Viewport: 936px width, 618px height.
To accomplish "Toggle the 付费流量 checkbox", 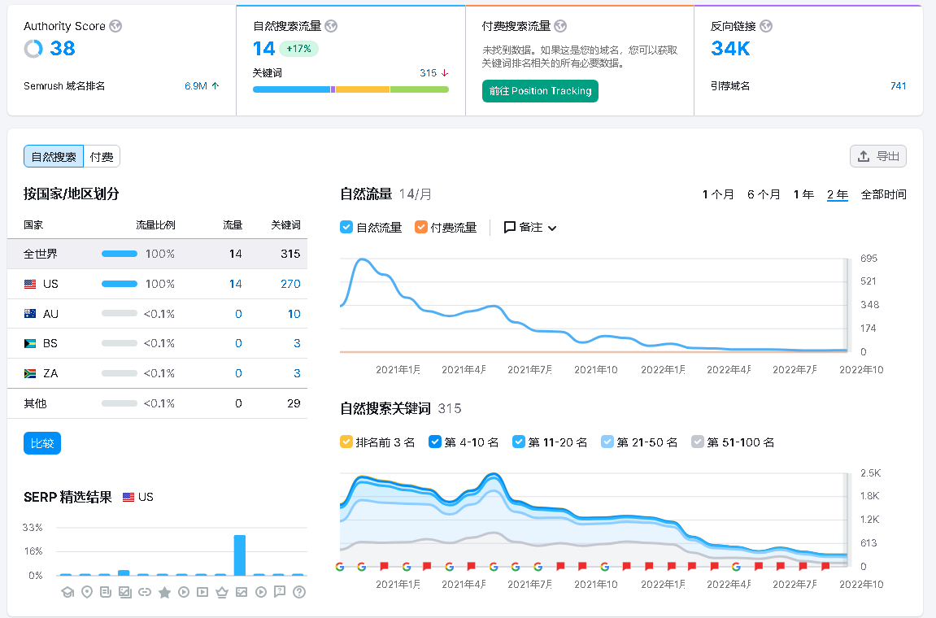I will (421, 228).
